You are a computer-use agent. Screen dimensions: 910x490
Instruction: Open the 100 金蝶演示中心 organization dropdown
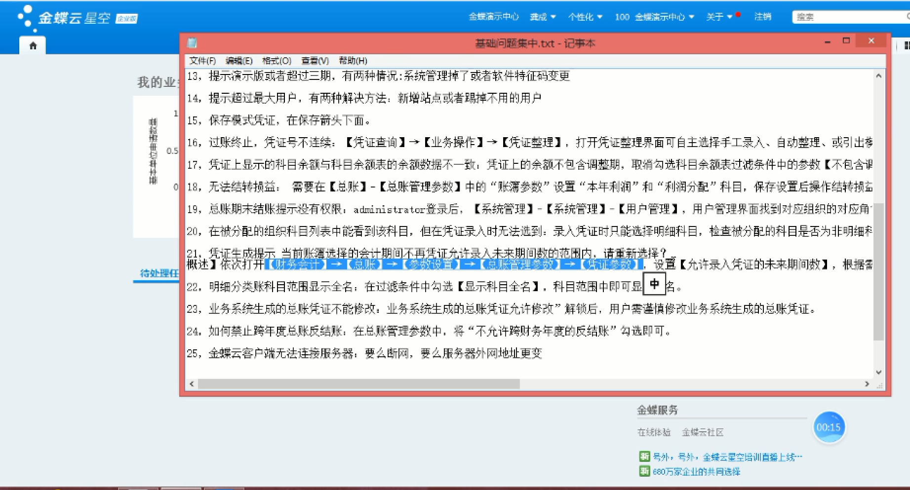point(654,17)
